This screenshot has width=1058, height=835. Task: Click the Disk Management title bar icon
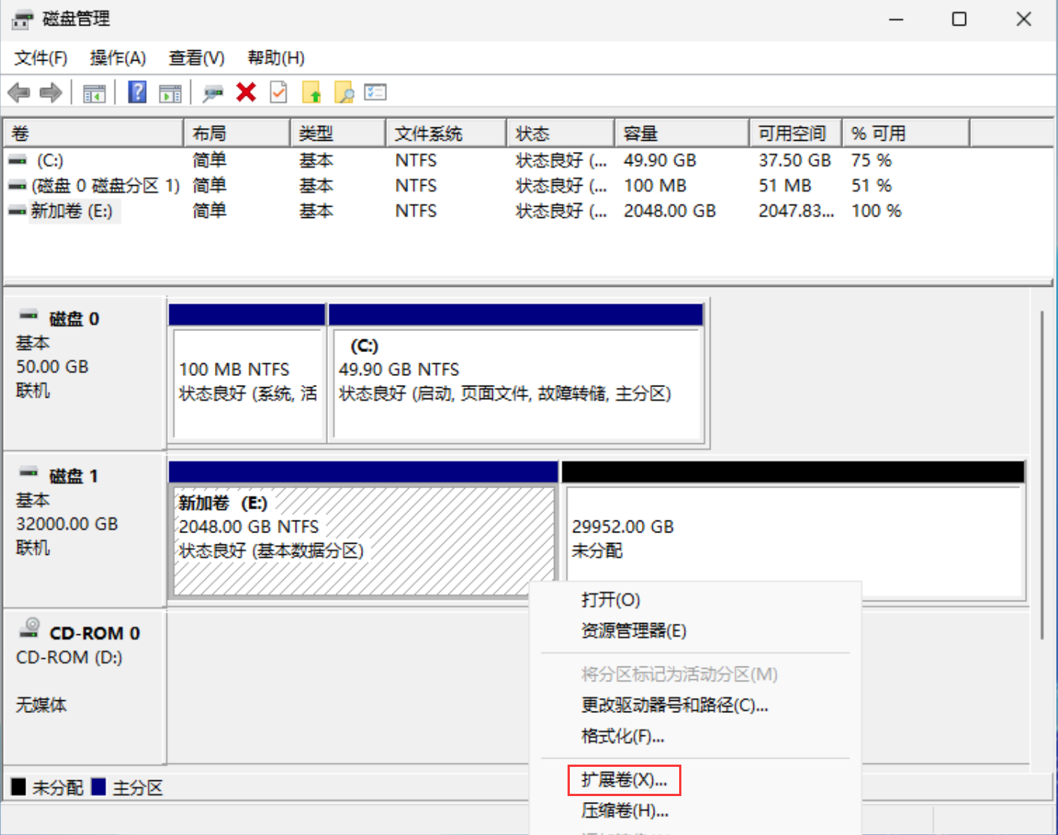coord(23,19)
